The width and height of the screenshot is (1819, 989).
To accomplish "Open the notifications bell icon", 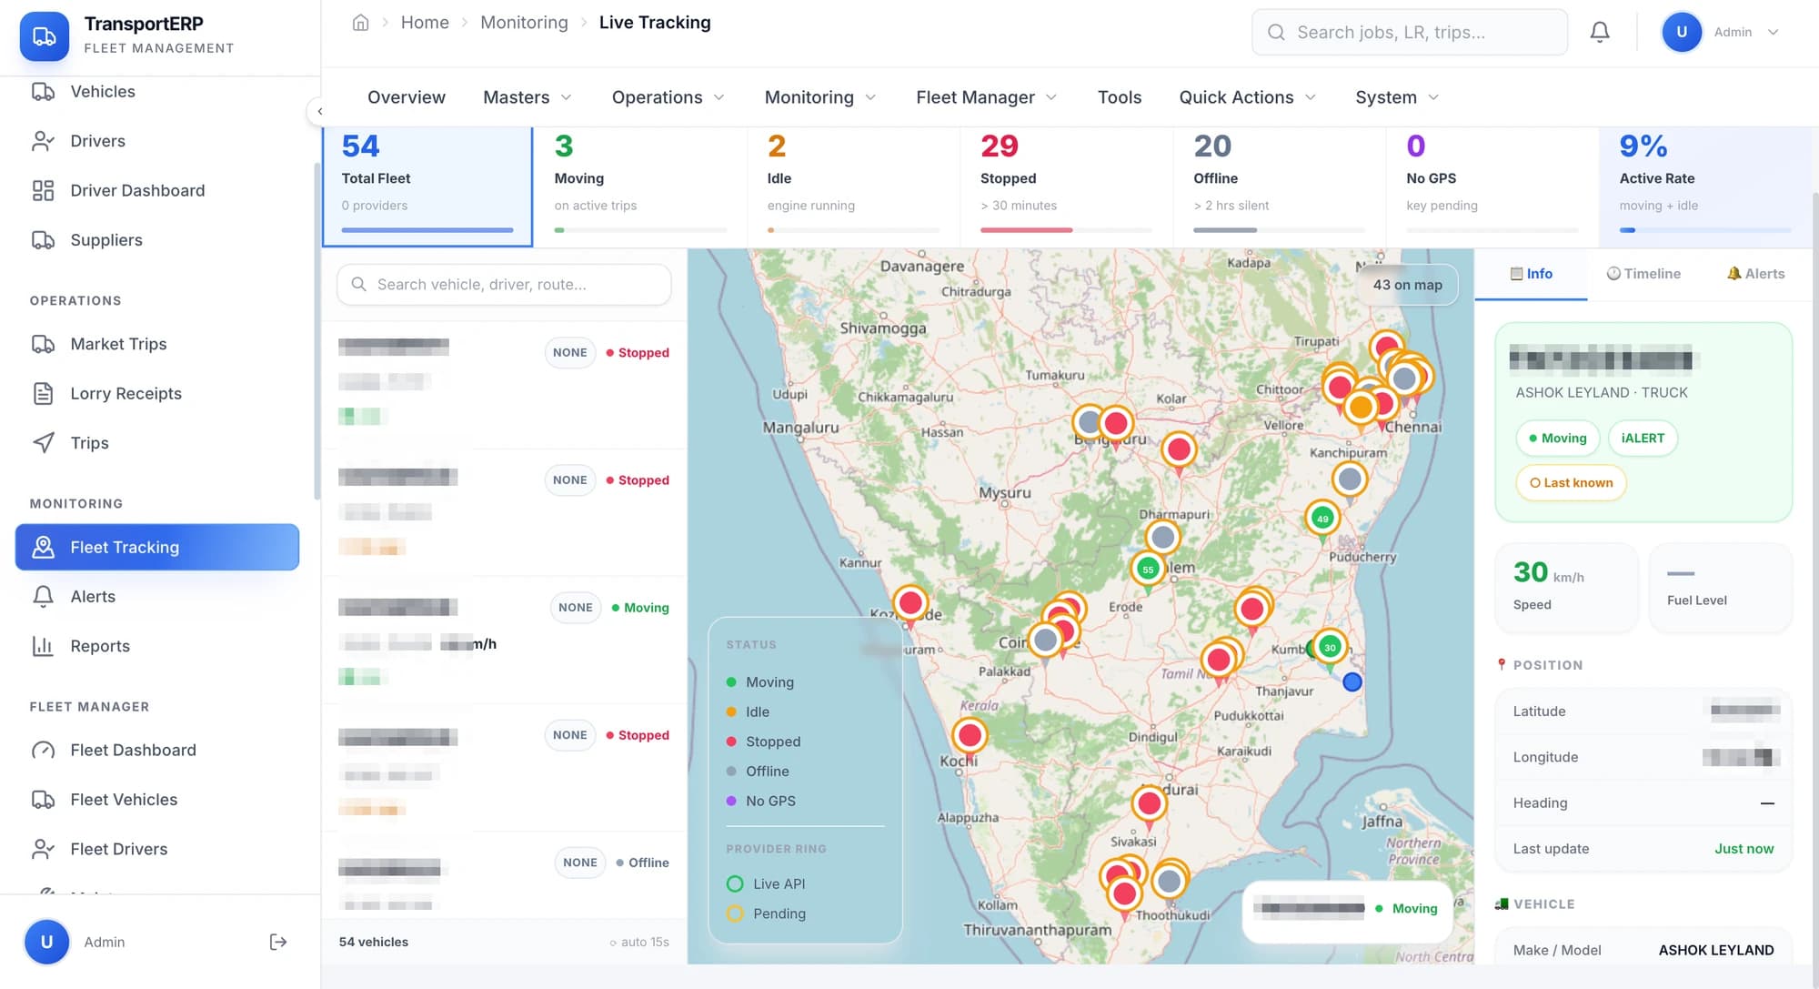I will pos(1600,32).
